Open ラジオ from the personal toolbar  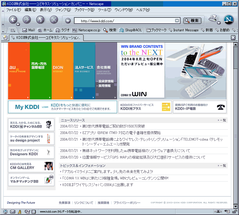coord(62,30)
